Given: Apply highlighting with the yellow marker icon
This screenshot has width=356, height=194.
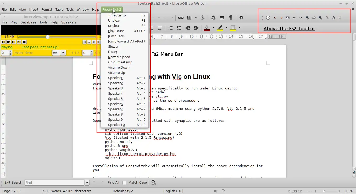Looking at the screenshot, I should 220,28.
